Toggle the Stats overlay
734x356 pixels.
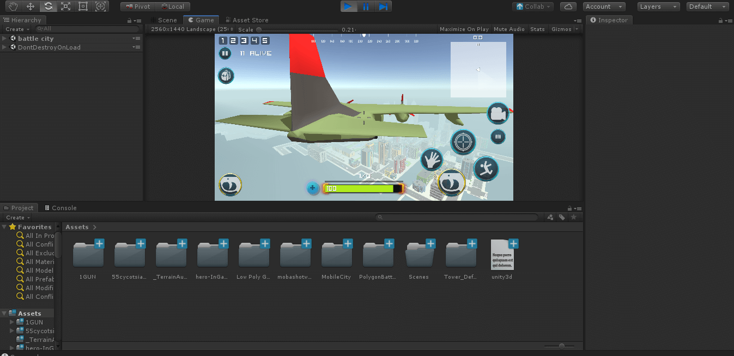(537, 29)
